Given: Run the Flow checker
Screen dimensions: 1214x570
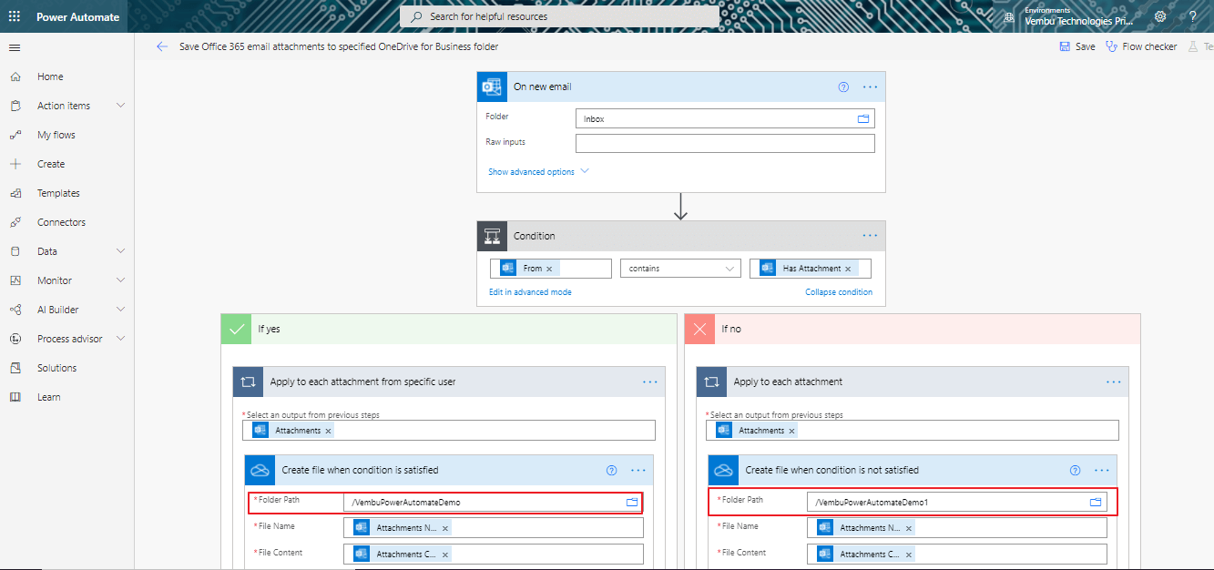Looking at the screenshot, I should point(1141,46).
